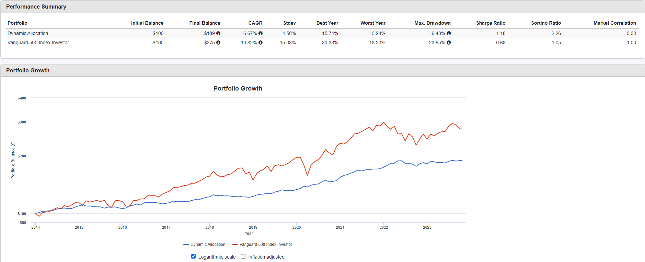Enable the Inflation adjusted checkbox
This screenshot has width=645, height=262.
(x=243, y=257)
